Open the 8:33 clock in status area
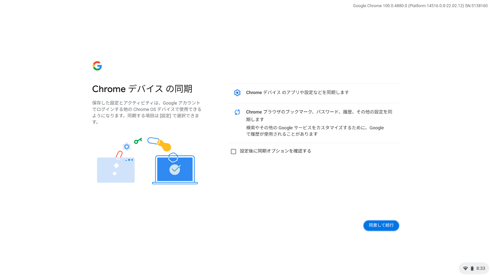The width and height of the screenshot is (491, 276). click(481, 268)
